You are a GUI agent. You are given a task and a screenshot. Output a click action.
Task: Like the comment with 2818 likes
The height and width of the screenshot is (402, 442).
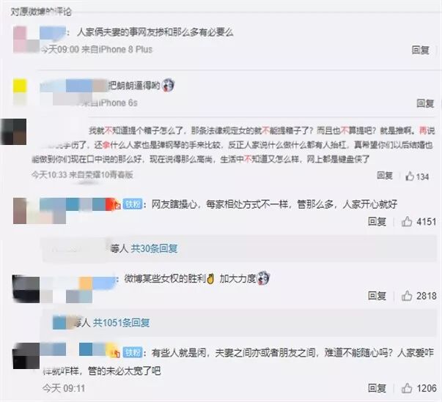click(x=407, y=296)
